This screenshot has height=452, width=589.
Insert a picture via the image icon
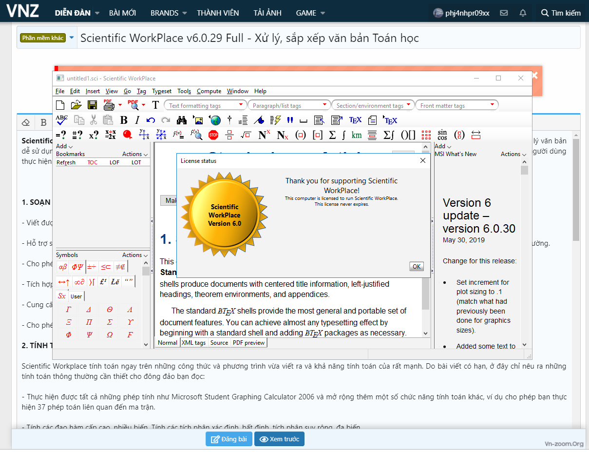[x=198, y=120]
